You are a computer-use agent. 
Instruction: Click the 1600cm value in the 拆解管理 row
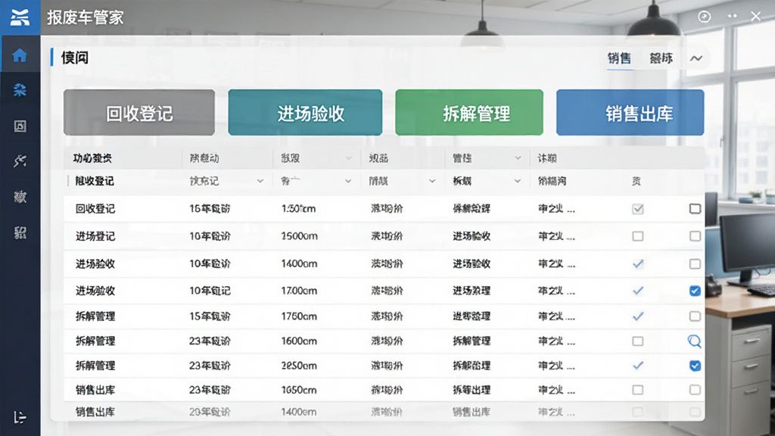[299, 341]
